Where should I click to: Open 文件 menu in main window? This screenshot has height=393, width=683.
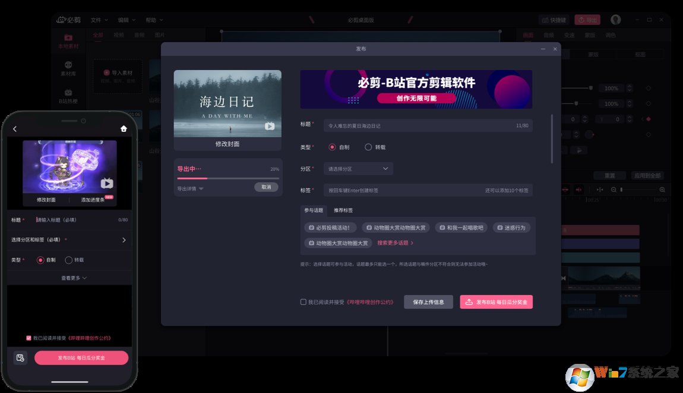pos(99,20)
